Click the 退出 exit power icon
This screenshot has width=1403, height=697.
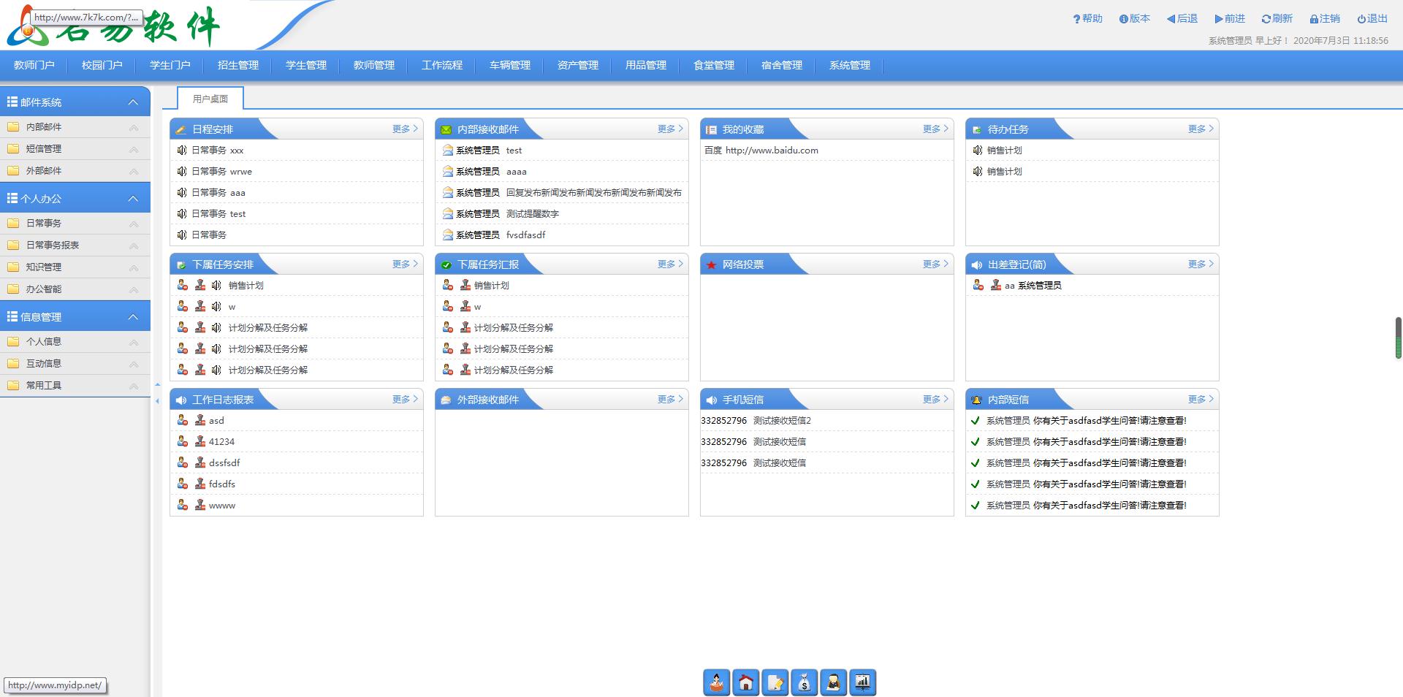[x=1361, y=19]
